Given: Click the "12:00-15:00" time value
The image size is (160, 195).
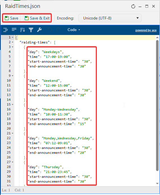Looking at the screenshot, I should pyautogui.click(x=57, y=86).
